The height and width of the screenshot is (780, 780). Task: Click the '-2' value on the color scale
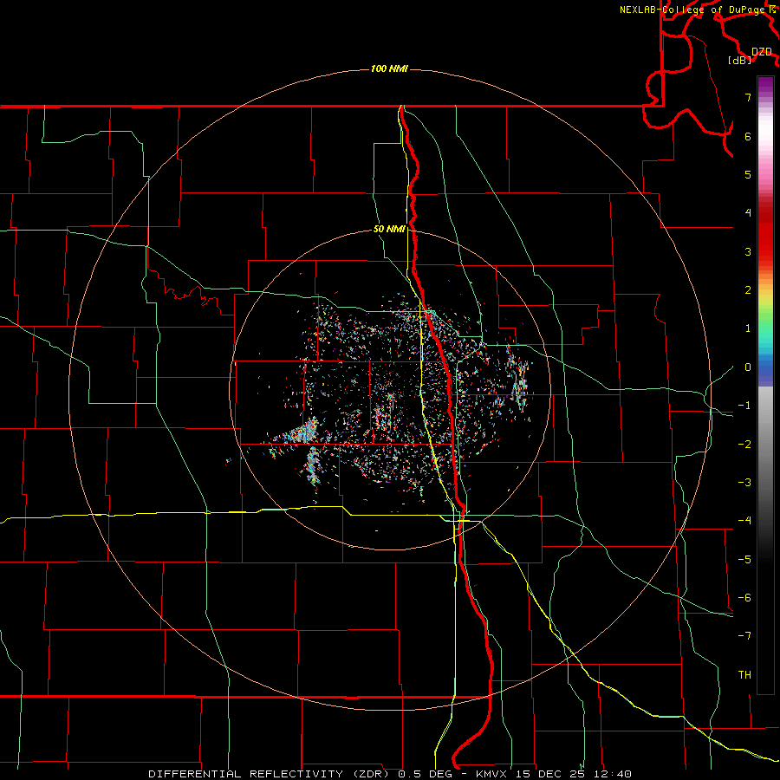tap(744, 445)
